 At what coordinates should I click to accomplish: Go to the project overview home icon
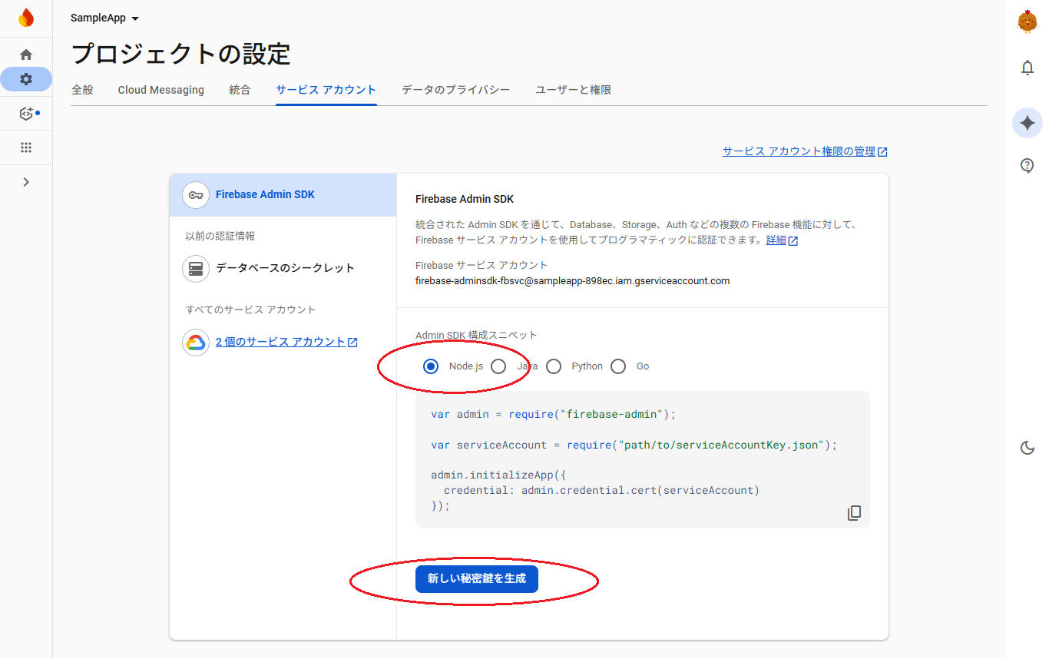tap(26, 55)
